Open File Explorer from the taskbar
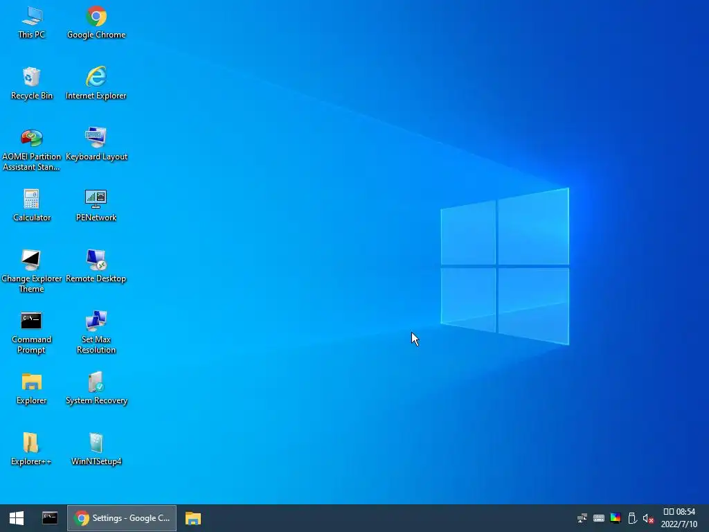Image resolution: width=709 pixels, height=532 pixels. 193,518
